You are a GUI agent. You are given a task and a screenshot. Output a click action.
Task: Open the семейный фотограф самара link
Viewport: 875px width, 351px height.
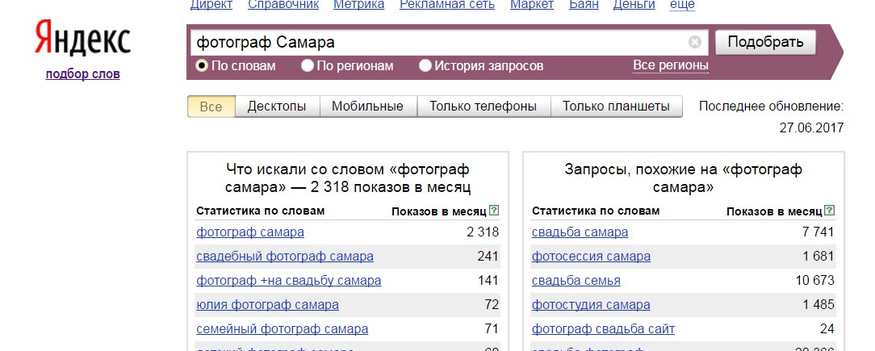(x=282, y=329)
